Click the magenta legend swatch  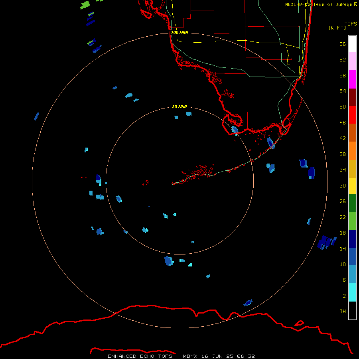tap(352, 79)
